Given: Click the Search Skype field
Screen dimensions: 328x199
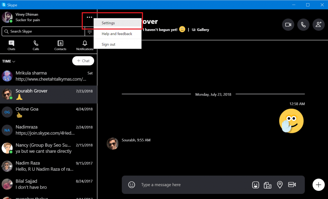Looking at the screenshot, I should coord(43,31).
